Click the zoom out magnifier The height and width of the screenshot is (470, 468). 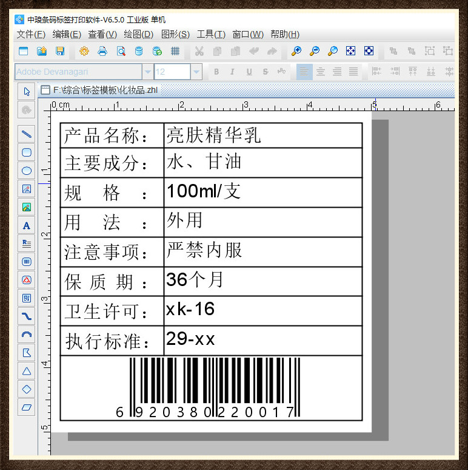pyautogui.click(x=315, y=51)
